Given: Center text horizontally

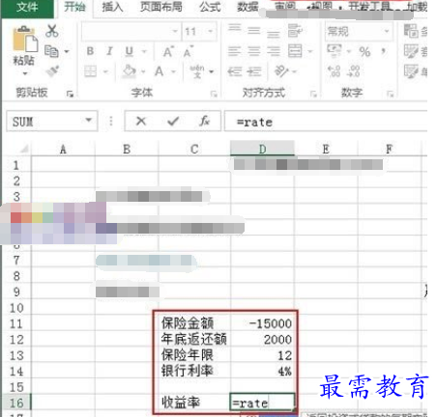Looking at the screenshot, I should (x=254, y=51).
